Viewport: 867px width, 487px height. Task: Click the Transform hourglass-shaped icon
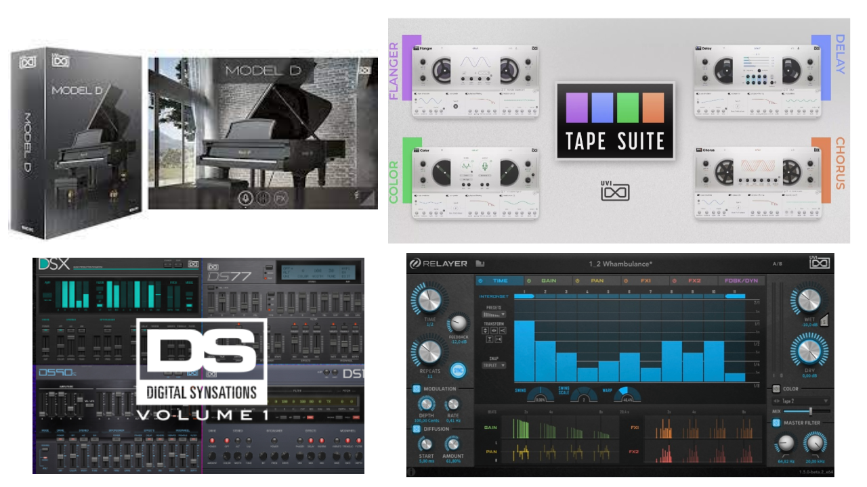pyautogui.click(x=490, y=340)
